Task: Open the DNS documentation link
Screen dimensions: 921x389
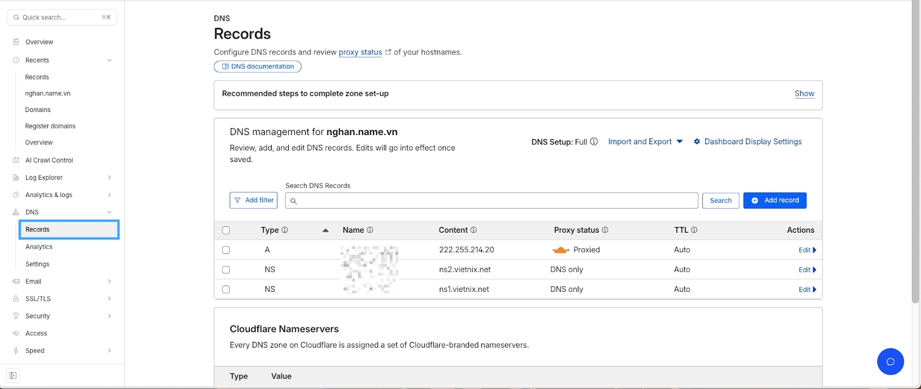Action: [x=257, y=67]
